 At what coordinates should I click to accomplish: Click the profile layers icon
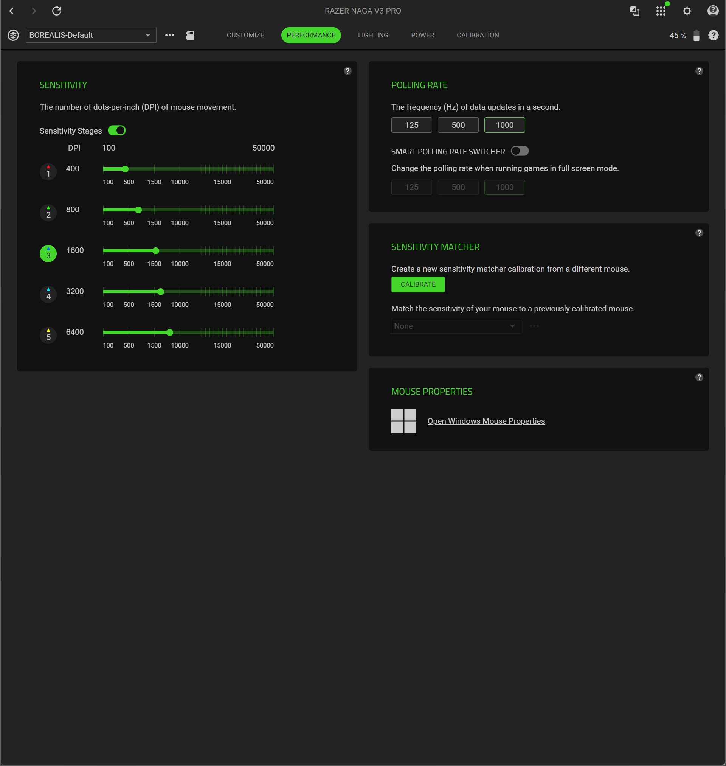point(13,35)
